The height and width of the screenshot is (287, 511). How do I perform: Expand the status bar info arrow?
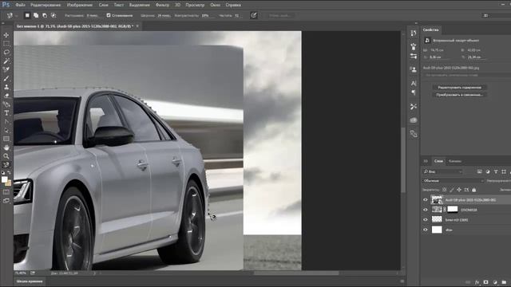(x=94, y=273)
